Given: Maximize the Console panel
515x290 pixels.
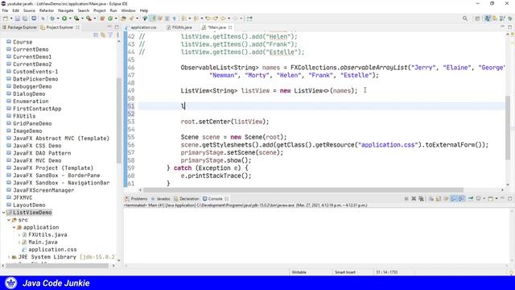Looking at the screenshot, I should (509, 199).
